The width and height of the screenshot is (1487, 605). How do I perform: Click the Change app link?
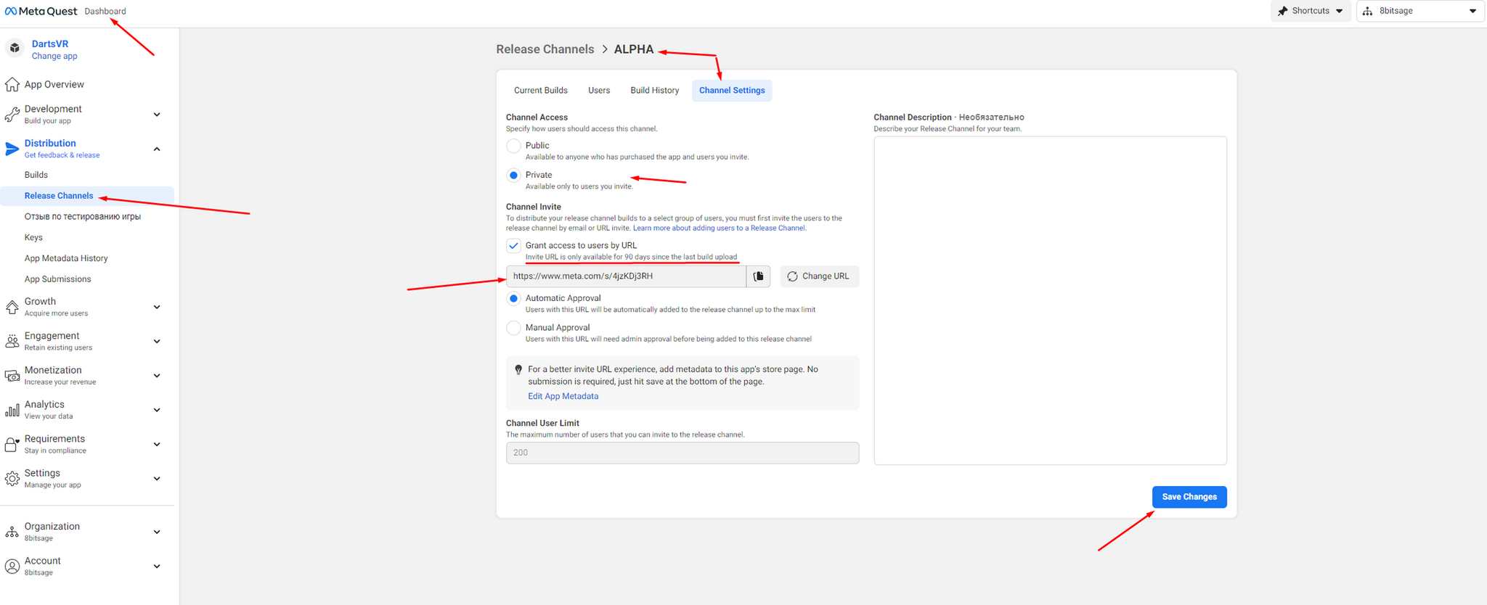click(x=54, y=57)
